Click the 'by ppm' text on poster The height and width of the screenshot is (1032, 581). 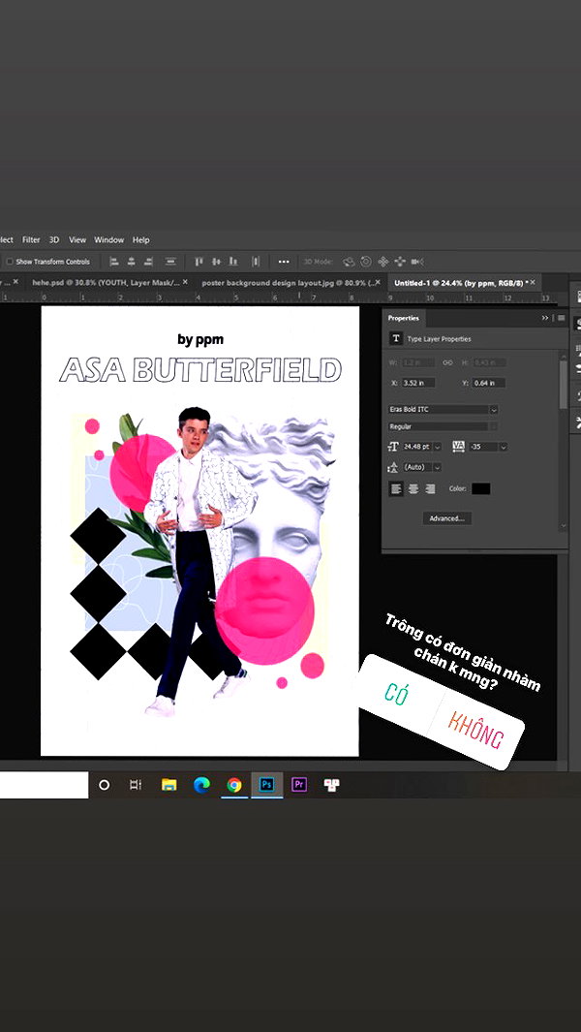coord(200,339)
